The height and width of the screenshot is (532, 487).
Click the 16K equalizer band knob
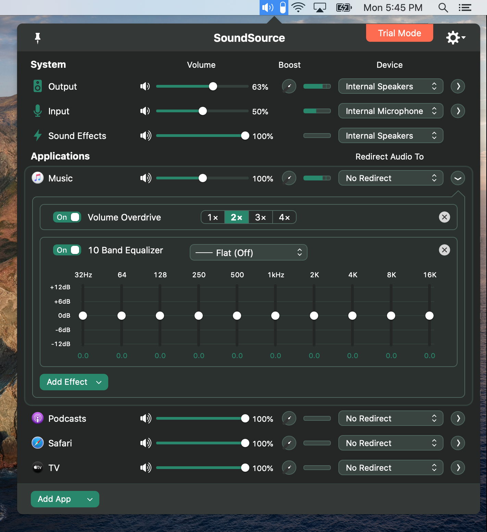[x=429, y=316]
